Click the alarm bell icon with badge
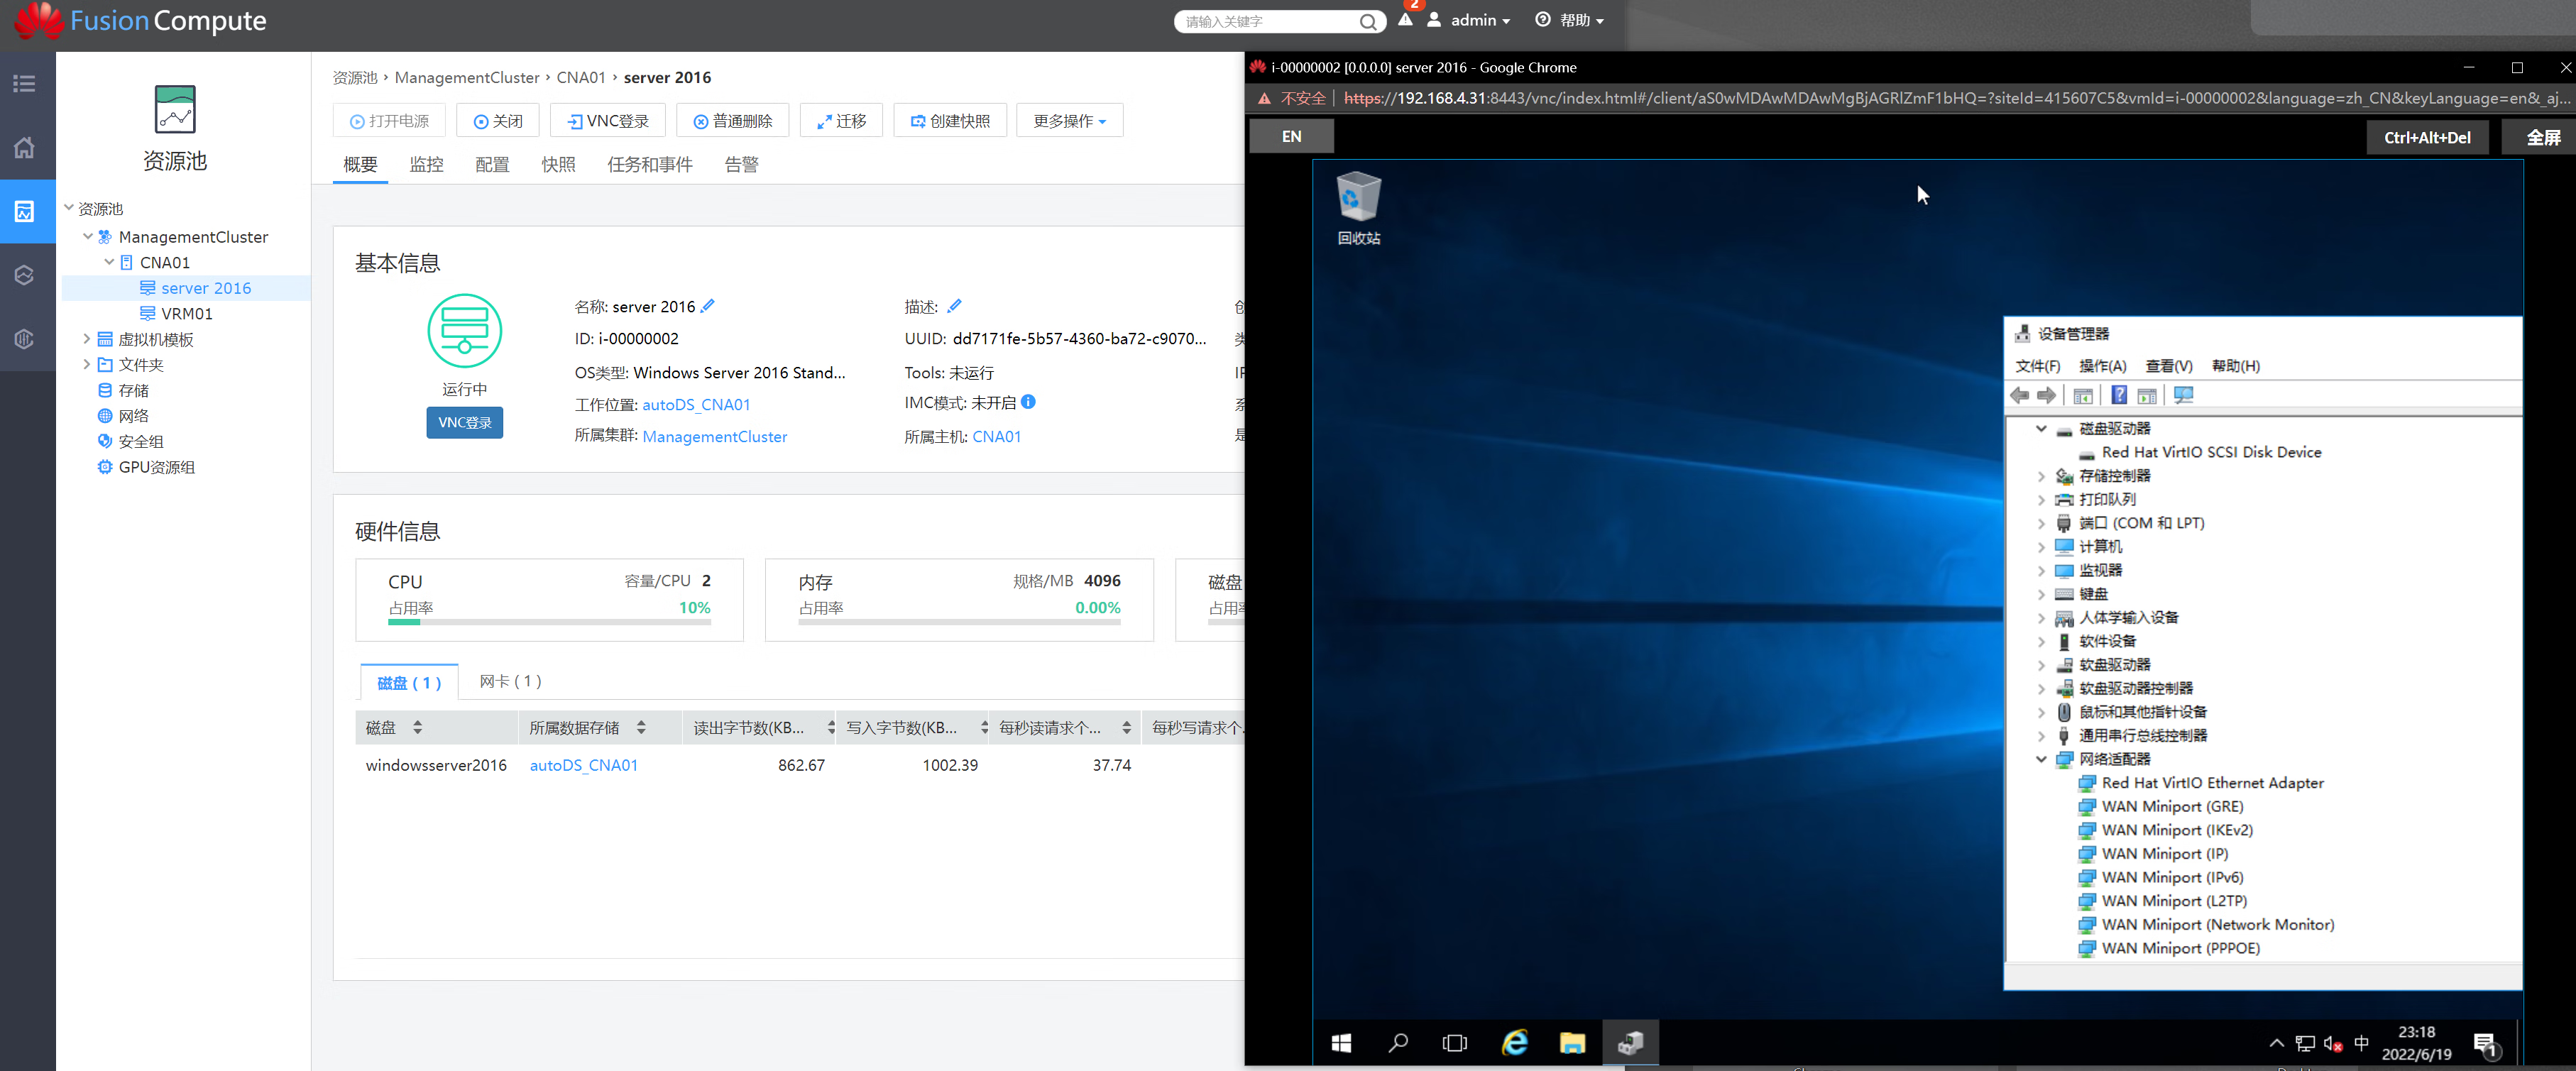2576x1071 pixels. [x=1406, y=19]
